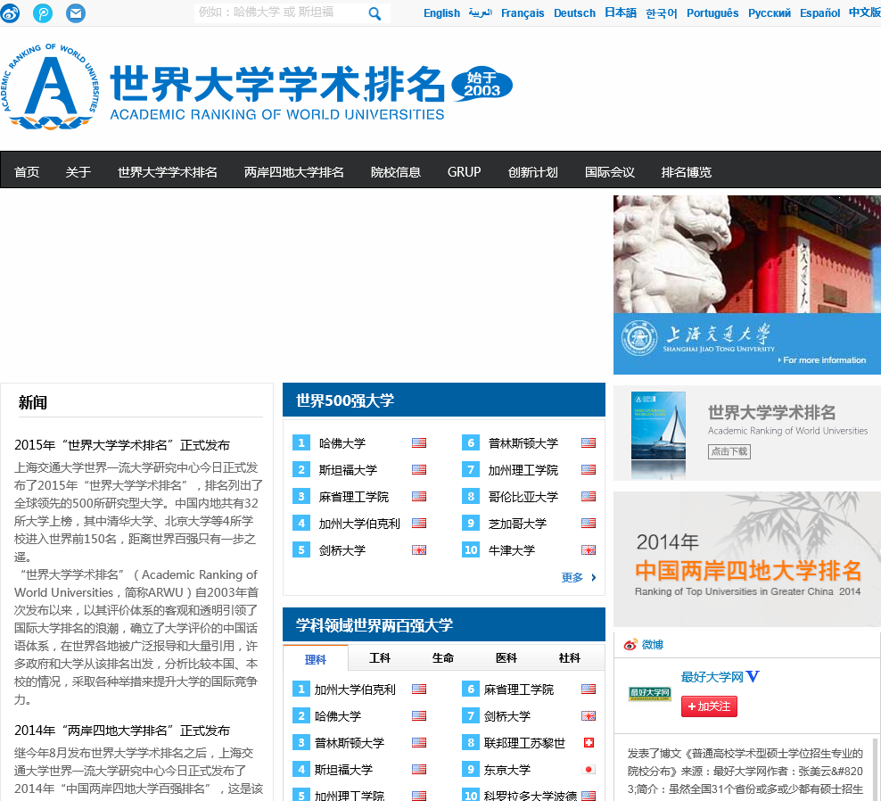
Task: Open 哥伦比亚大学 in top 500 list
Action: coord(523,497)
